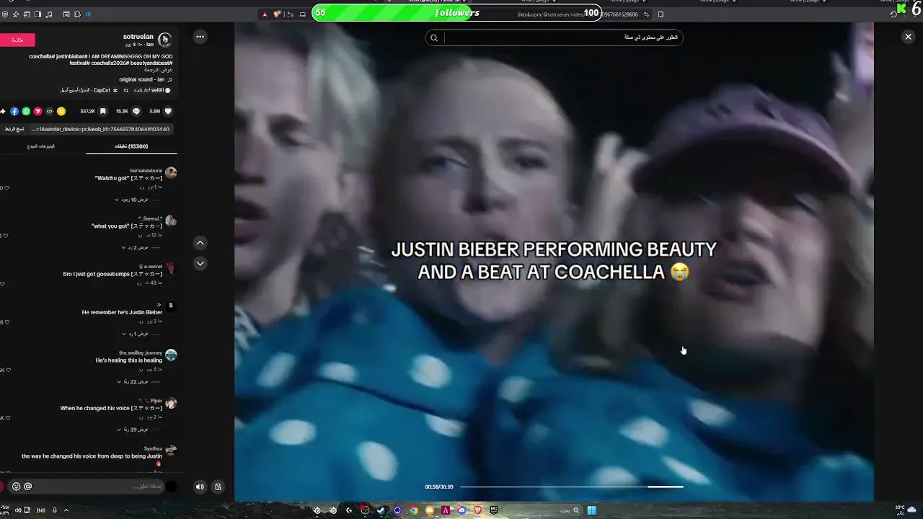923x519 pixels.
Task: Save the video with bookmark icon
Action: (x=102, y=111)
